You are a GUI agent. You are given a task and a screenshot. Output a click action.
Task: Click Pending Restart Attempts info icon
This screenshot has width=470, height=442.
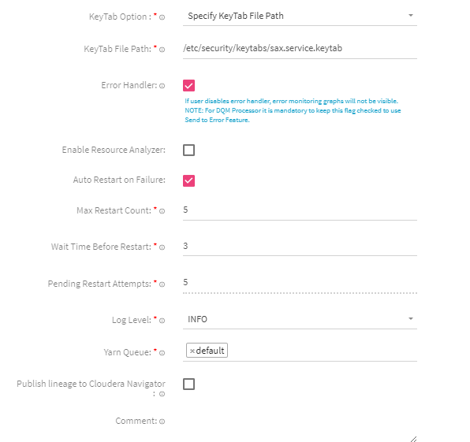[162, 284]
